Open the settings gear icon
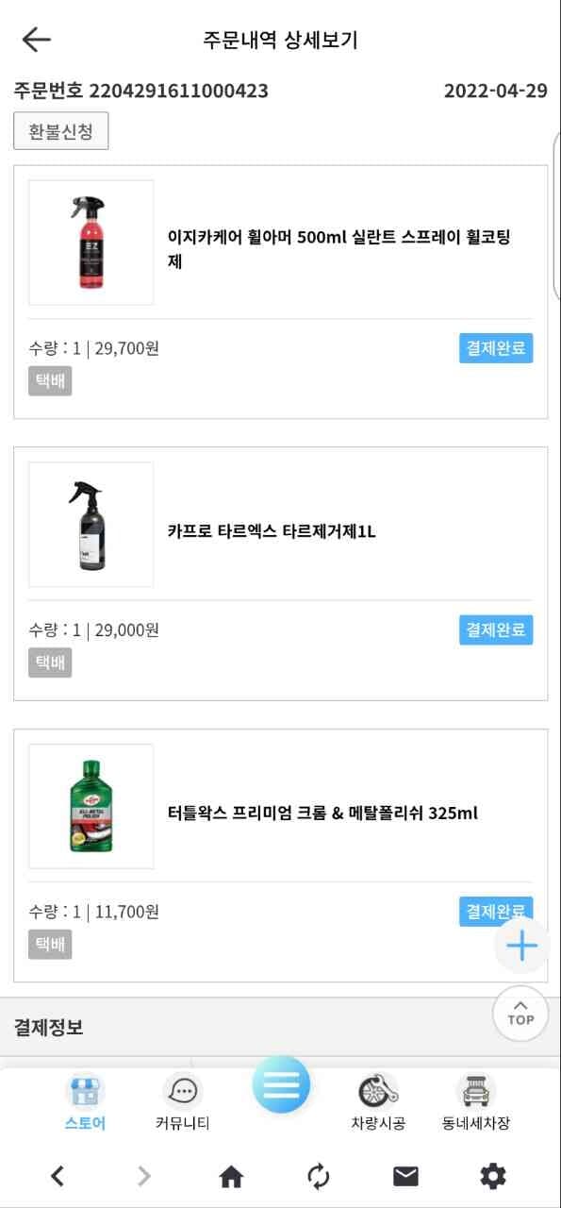This screenshot has height=1208, width=561. pos(490,1176)
